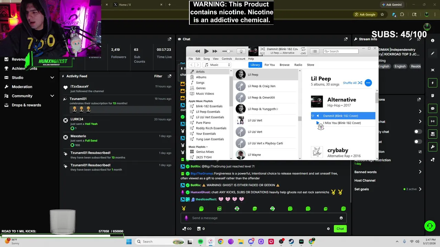Skip to previous track in iTunes
Viewport: 440px width, 247px height.
click(x=197, y=51)
